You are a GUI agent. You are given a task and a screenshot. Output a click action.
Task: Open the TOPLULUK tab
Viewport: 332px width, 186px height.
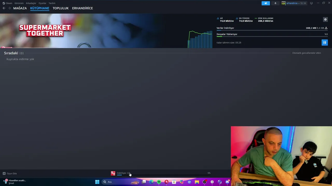(x=61, y=8)
